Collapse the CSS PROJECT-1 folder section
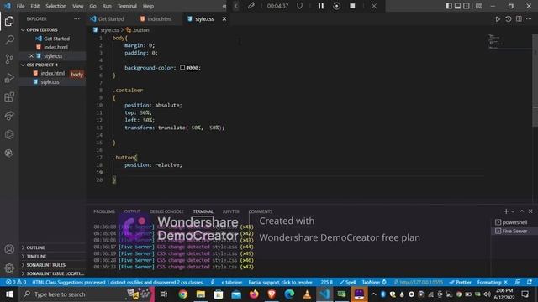 (x=42, y=65)
